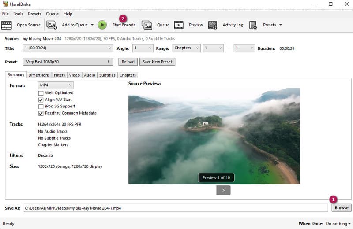Open the Tools menu
Screen dimensions: 353x229
tap(18, 14)
